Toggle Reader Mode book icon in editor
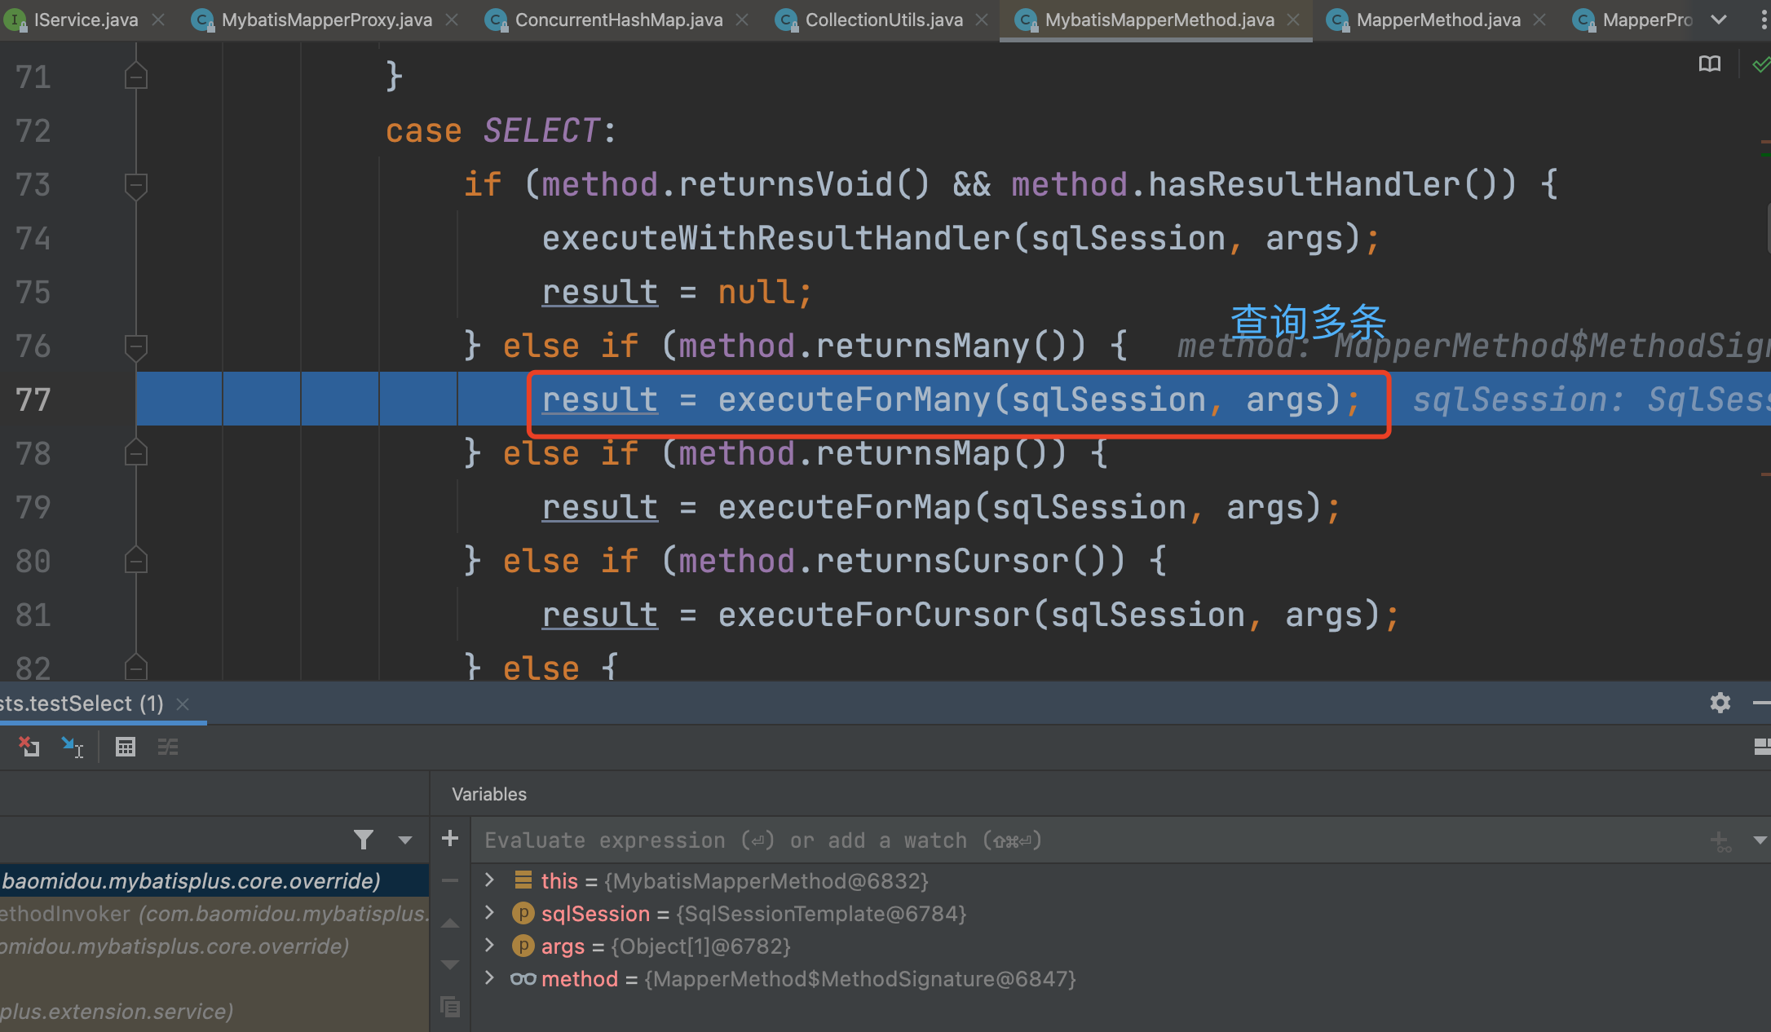Image resolution: width=1771 pixels, height=1032 pixels. (x=1710, y=64)
